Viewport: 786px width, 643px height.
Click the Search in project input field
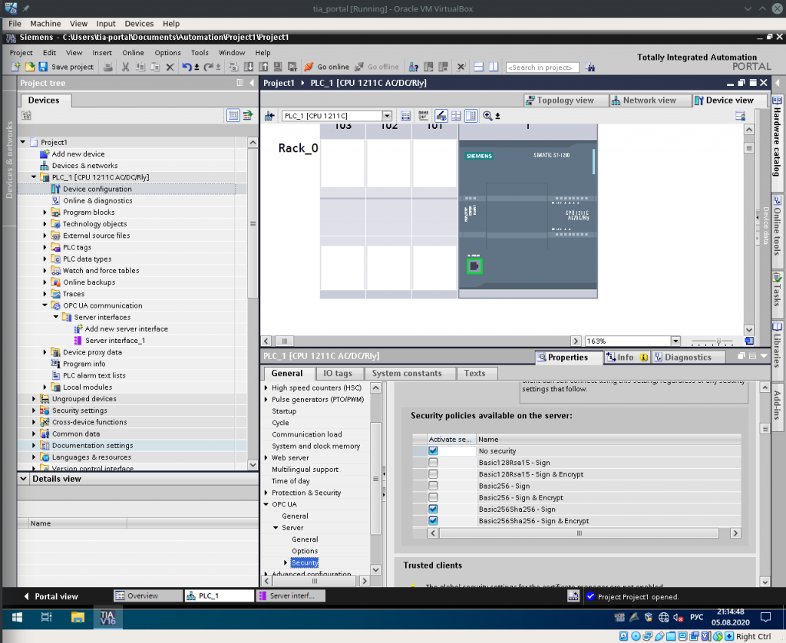(x=543, y=68)
